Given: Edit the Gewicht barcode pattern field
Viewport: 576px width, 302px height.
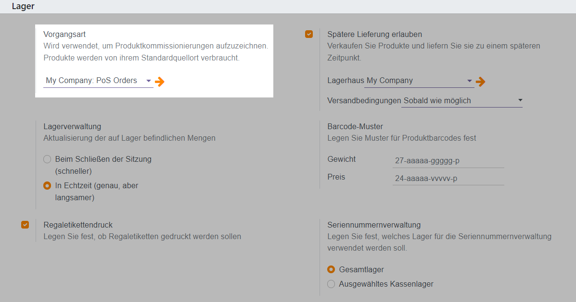Looking at the screenshot, I should [448, 161].
